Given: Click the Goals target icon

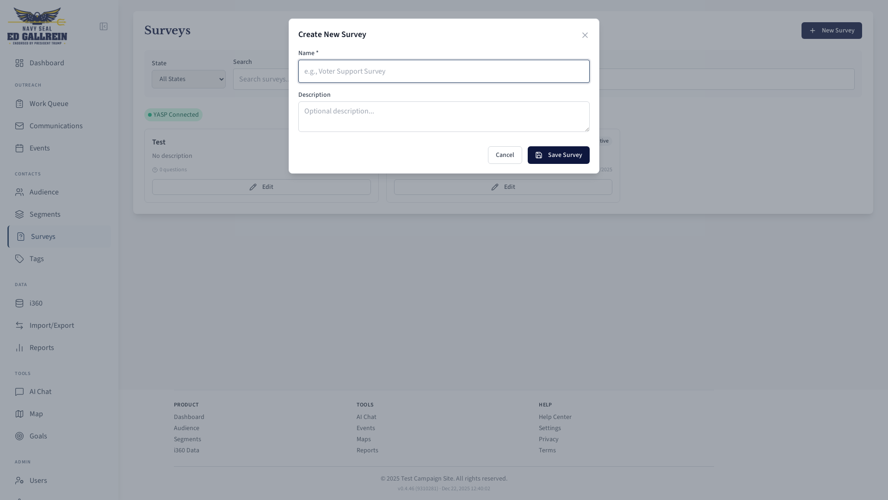Looking at the screenshot, I should tap(19, 436).
